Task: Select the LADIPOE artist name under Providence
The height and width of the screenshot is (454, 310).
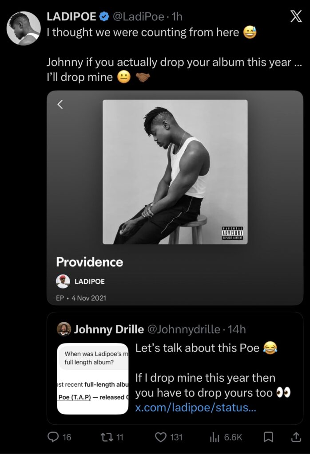Action: (90, 282)
